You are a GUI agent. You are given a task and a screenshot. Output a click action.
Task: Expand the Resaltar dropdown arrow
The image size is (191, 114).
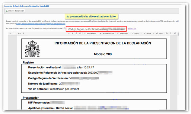154,33
